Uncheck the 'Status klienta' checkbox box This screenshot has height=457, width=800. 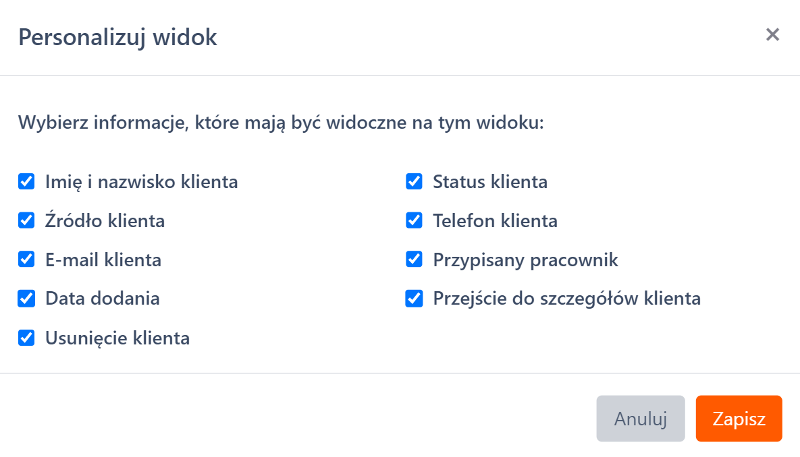click(x=414, y=181)
